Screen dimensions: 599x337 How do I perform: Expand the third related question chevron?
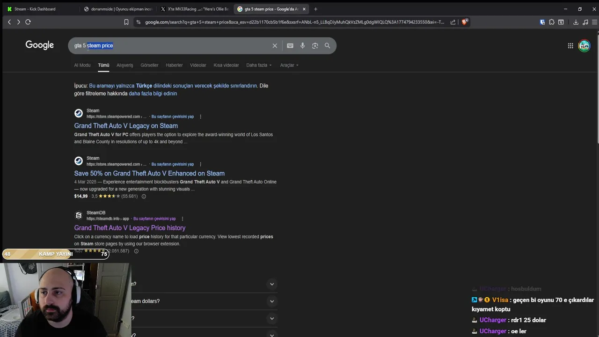(x=272, y=318)
